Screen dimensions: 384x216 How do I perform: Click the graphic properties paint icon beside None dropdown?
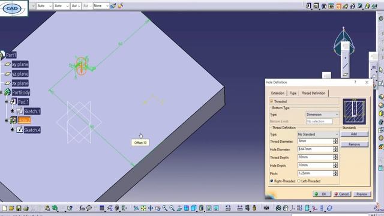(x=113, y=5)
